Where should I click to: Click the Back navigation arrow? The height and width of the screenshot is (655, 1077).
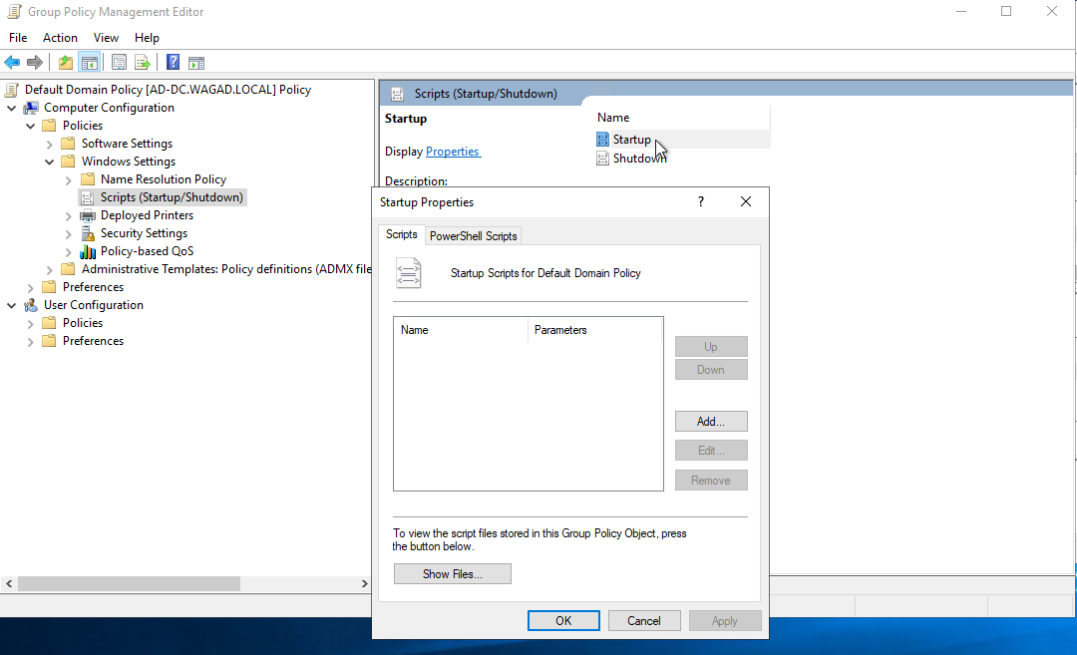pos(11,62)
